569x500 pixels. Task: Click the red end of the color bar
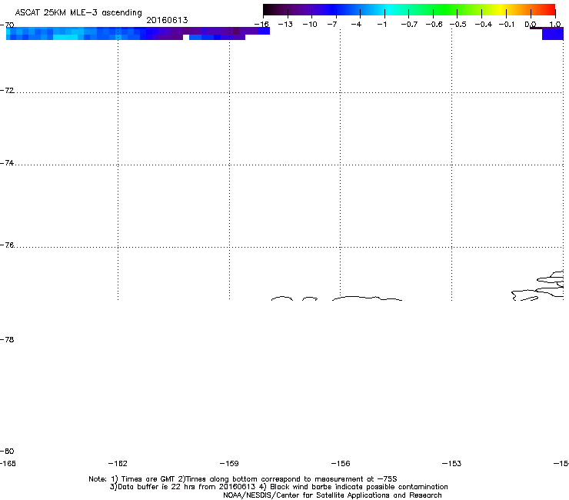tap(550, 10)
